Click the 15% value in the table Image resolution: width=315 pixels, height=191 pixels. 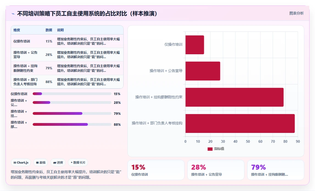click(49, 41)
